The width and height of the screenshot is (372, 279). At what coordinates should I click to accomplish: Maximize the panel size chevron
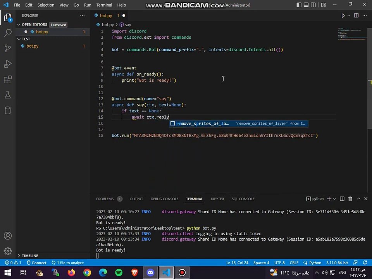pyautogui.click(x=359, y=198)
